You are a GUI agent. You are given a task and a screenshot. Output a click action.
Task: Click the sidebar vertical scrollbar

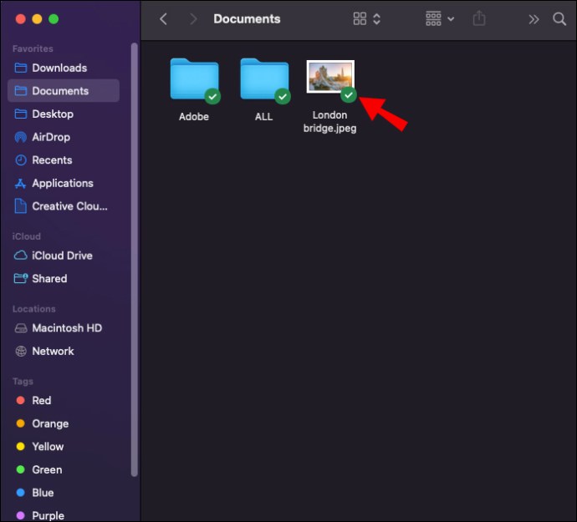(135, 260)
